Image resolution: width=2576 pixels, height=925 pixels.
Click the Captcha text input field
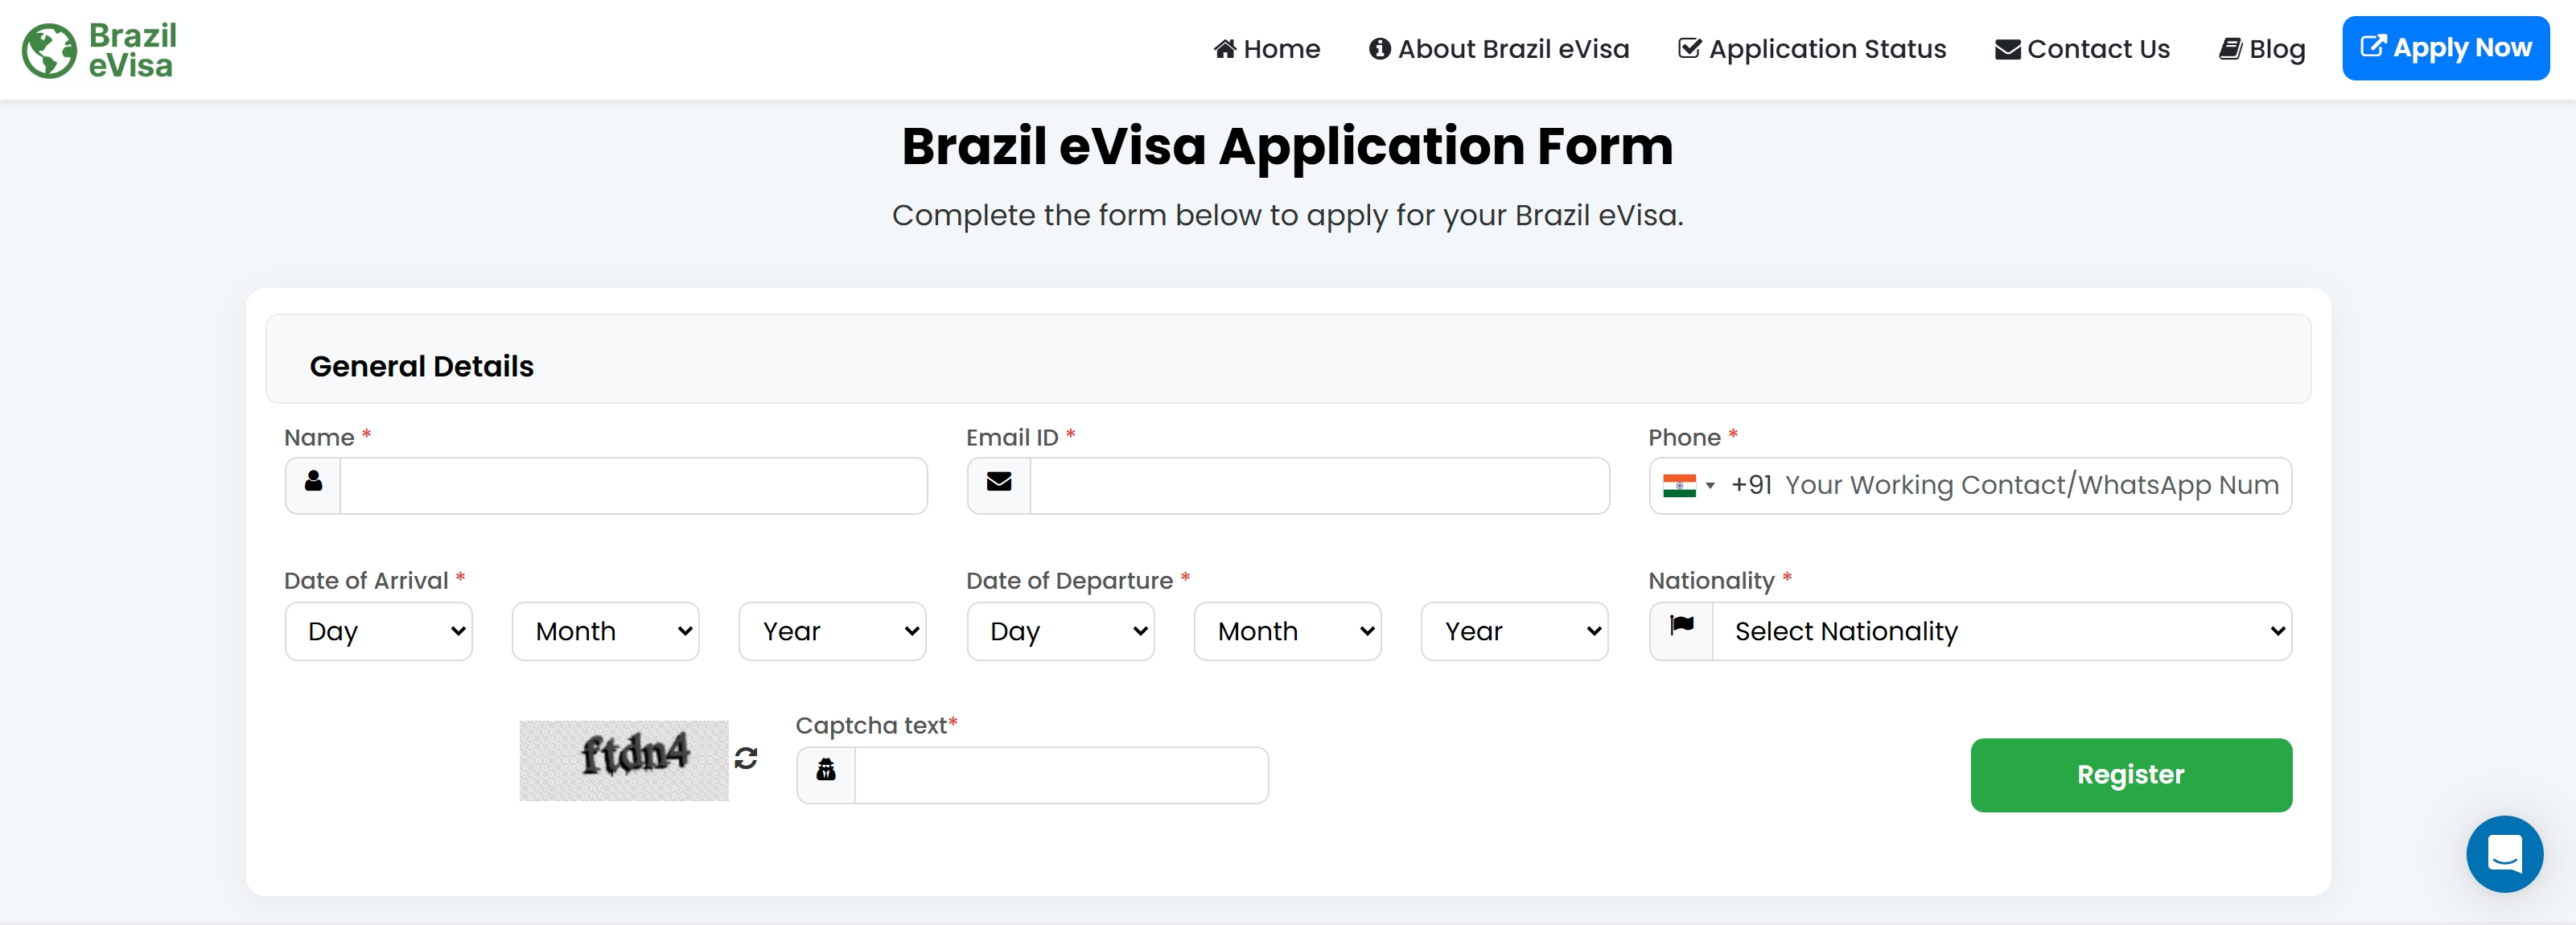1061,775
